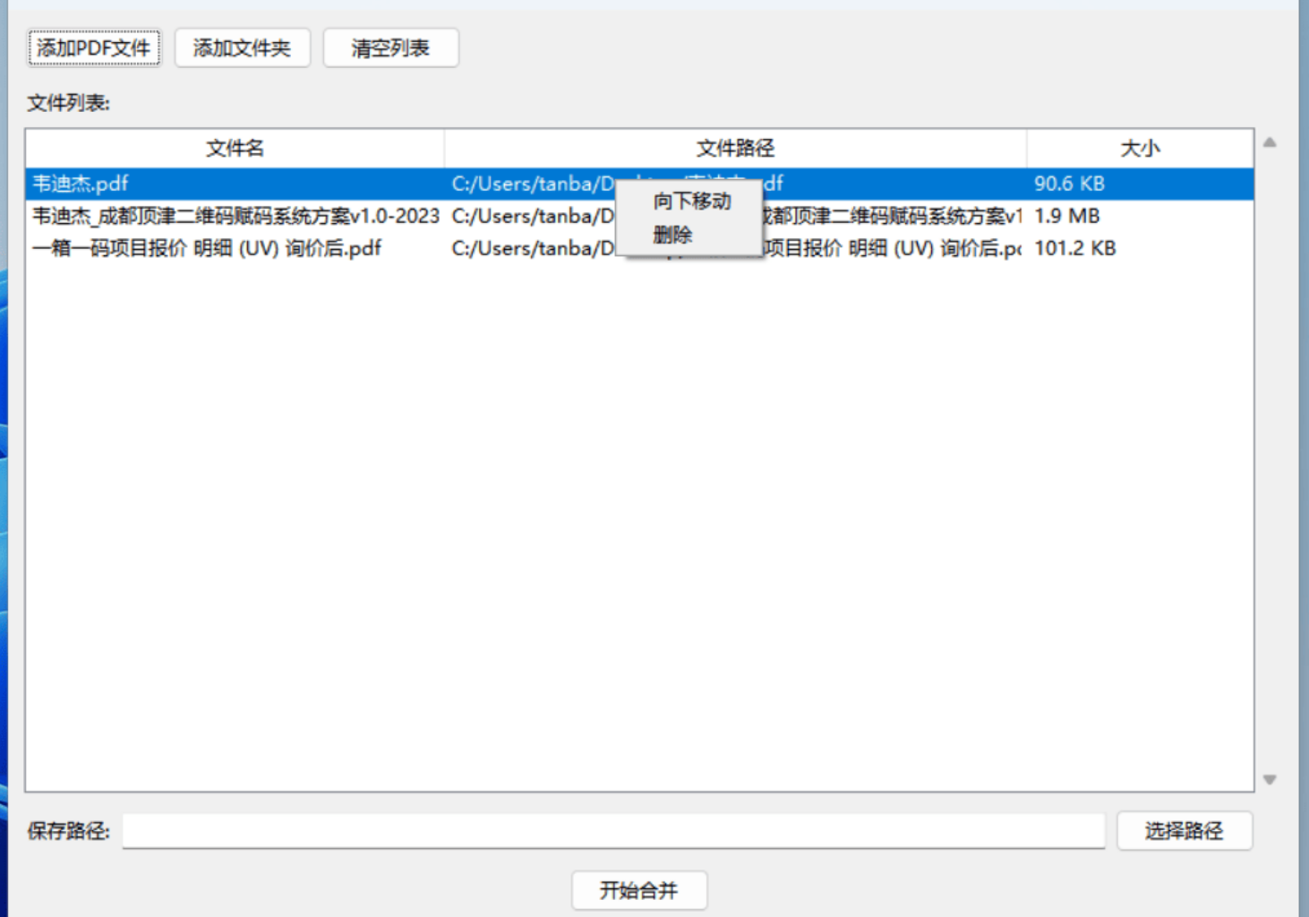Image resolution: width=1309 pixels, height=917 pixels.
Task: Click the file path cell of the 1.9 MB file
Action: pyautogui.click(x=533, y=217)
